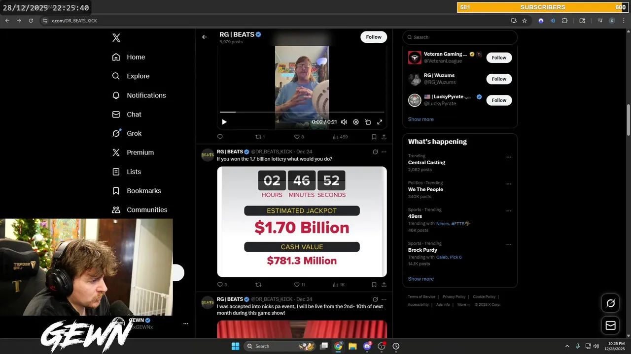This screenshot has width=631, height=354.
Task: Open Lists in the sidebar
Action: (127, 172)
